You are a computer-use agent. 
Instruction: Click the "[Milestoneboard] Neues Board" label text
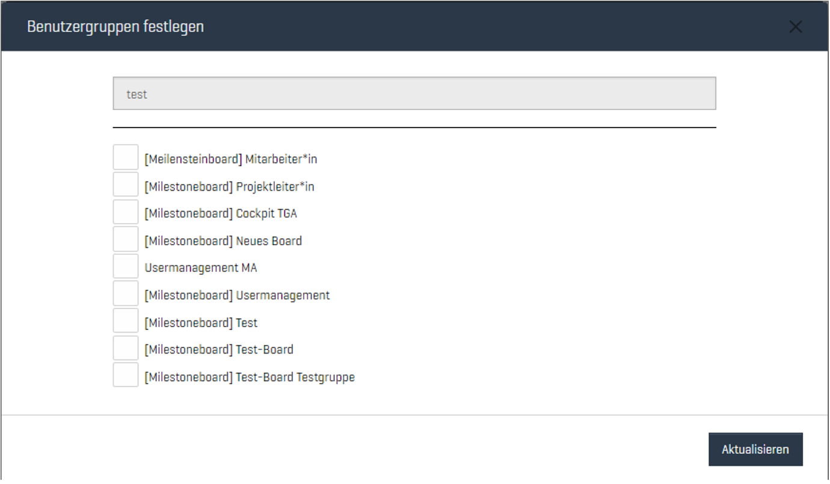coord(223,241)
